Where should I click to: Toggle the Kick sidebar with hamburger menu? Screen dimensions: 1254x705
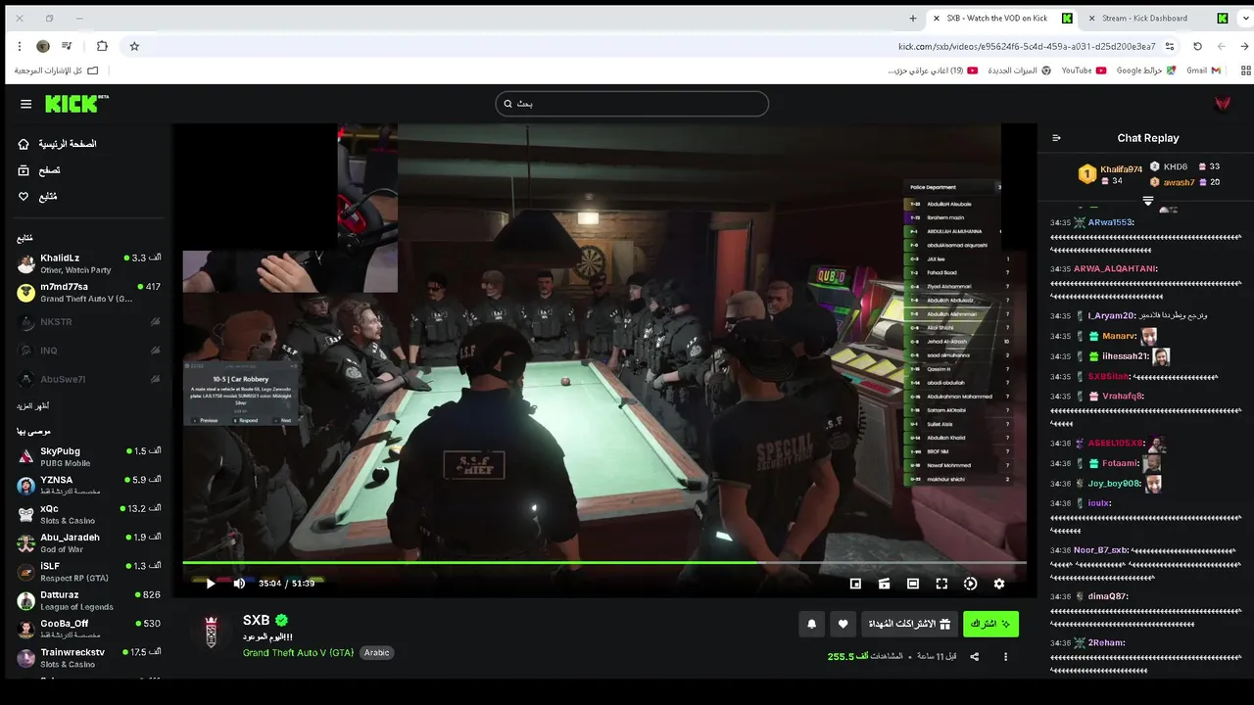25,104
